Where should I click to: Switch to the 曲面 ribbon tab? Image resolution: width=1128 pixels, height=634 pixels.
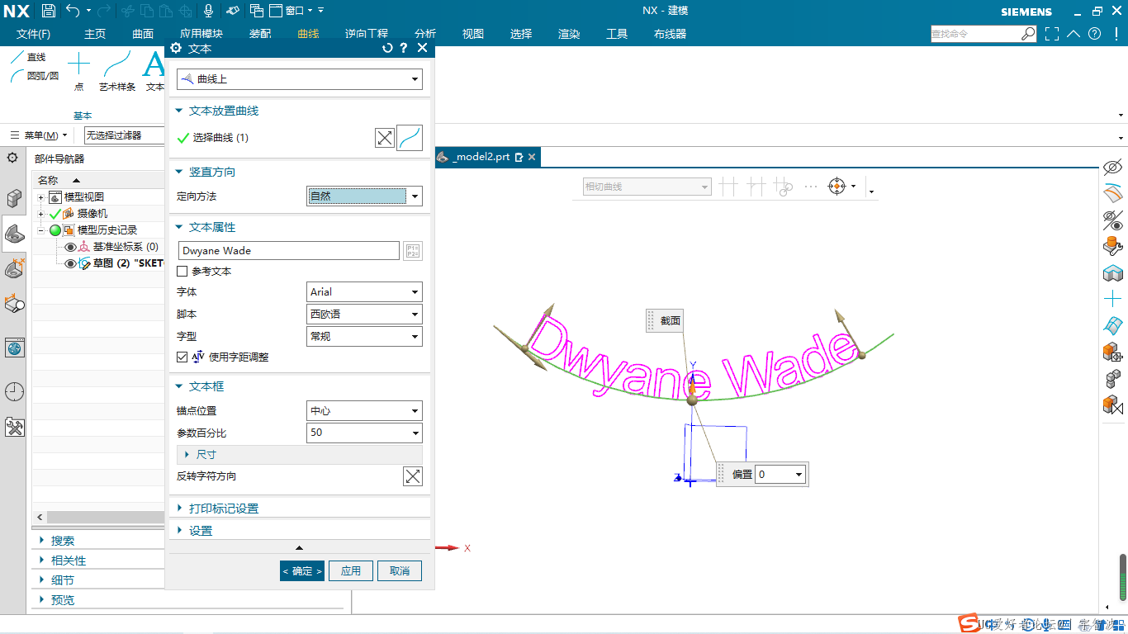[x=143, y=34]
